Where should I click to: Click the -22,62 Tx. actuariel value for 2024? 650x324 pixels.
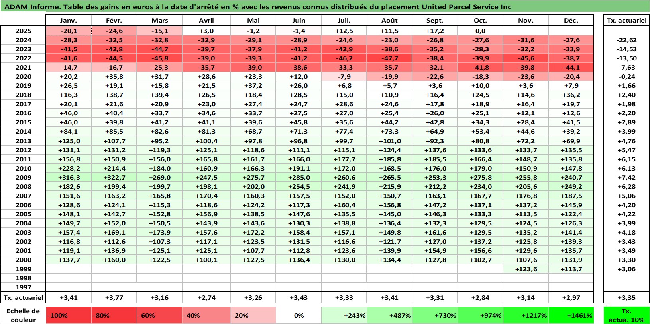click(x=626, y=40)
